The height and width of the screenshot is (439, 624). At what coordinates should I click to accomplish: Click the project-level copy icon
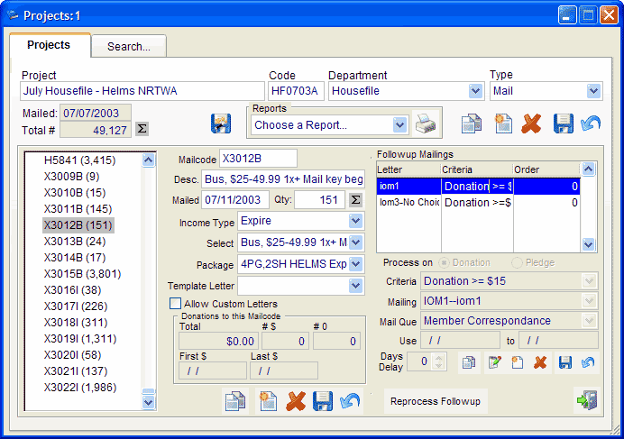pyautogui.click(x=472, y=123)
